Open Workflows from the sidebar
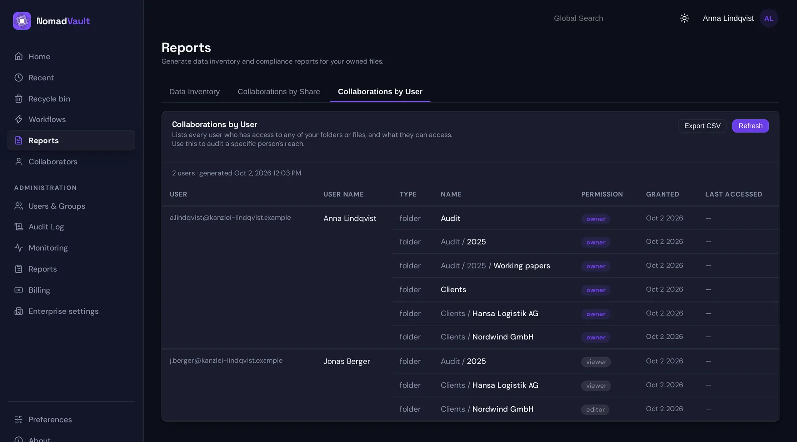The width and height of the screenshot is (797, 442). pyautogui.click(x=72, y=119)
